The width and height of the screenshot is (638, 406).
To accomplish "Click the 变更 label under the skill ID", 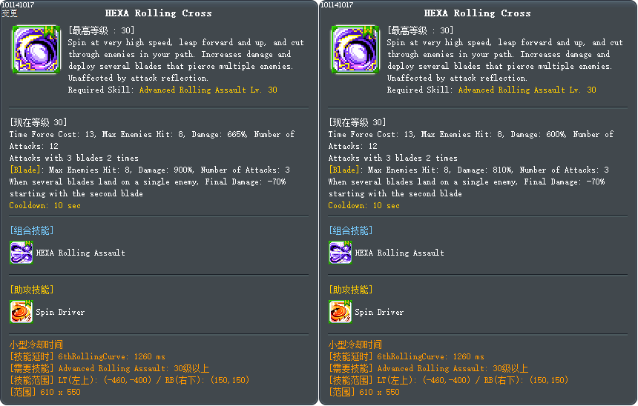I will [10, 13].
